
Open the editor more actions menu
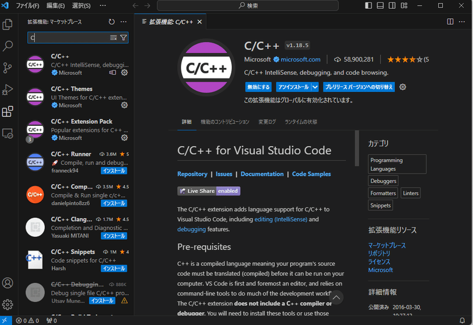[462, 22]
